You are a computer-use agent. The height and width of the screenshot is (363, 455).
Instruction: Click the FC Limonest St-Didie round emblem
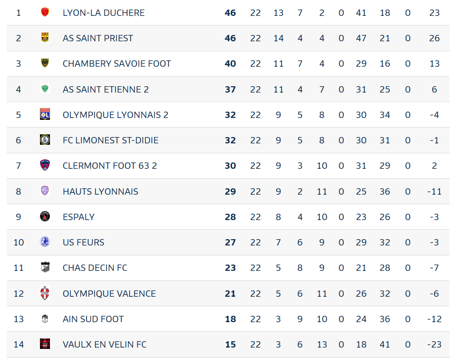[45, 140]
